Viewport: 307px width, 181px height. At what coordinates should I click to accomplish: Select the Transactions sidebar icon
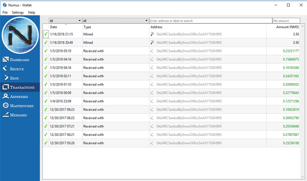(x=5, y=87)
